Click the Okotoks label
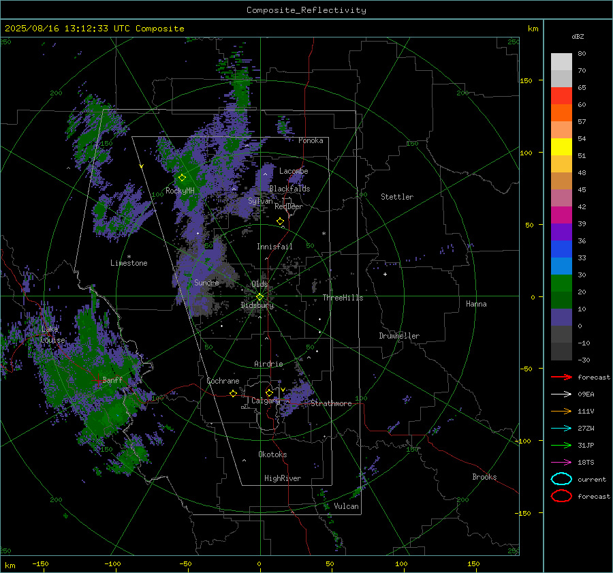Viewport: 613px width, 573px height. coord(272,454)
